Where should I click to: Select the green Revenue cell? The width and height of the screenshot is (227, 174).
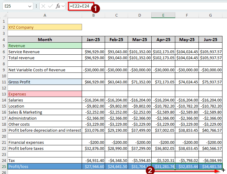coord(45,46)
